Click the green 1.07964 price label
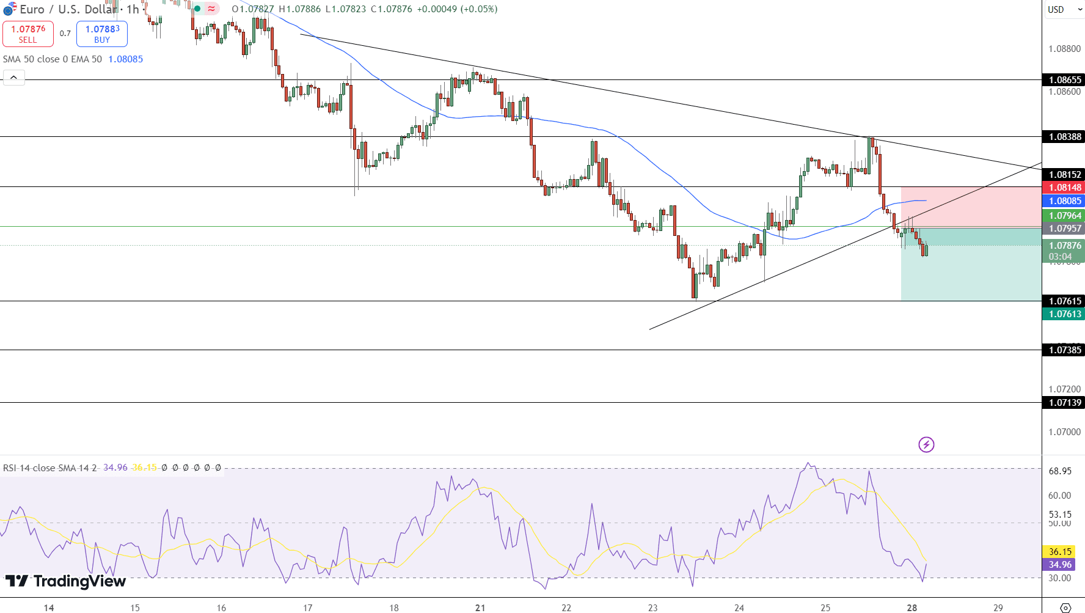This screenshot has width=1085, height=613. click(1064, 216)
